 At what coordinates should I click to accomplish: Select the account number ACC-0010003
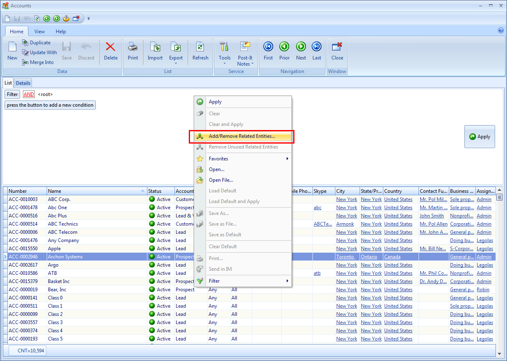click(x=23, y=199)
